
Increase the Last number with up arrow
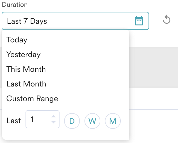tap(53, 116)
